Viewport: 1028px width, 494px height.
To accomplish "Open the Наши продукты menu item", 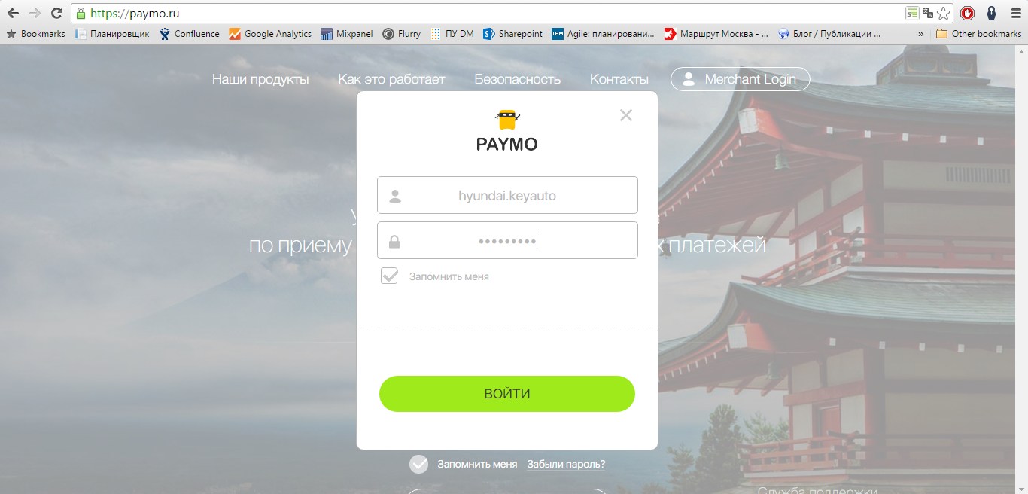I will tap(260, 79).
